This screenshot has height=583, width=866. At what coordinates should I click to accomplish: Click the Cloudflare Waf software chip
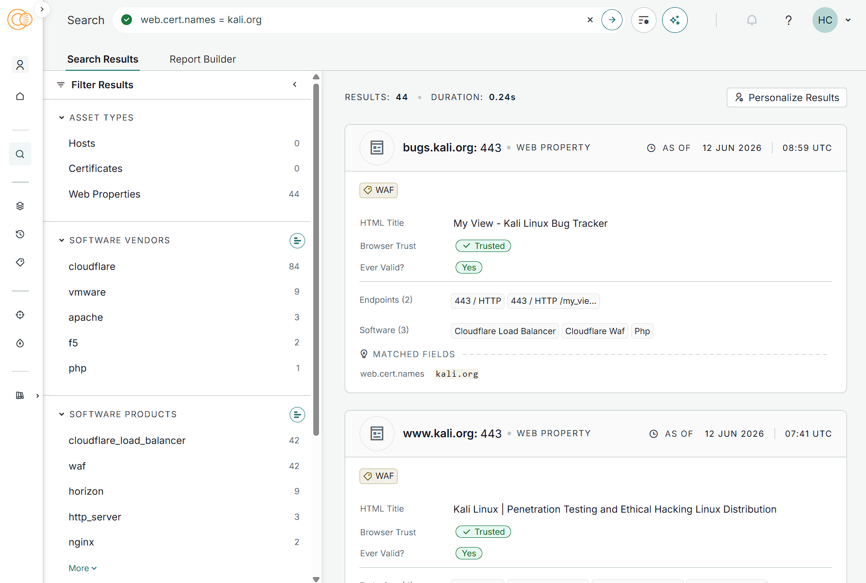pyautogui.click(x=595, y=331)
